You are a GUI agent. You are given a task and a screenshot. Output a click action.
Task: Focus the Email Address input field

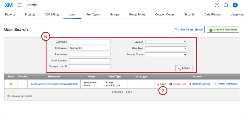coord(90,61)
